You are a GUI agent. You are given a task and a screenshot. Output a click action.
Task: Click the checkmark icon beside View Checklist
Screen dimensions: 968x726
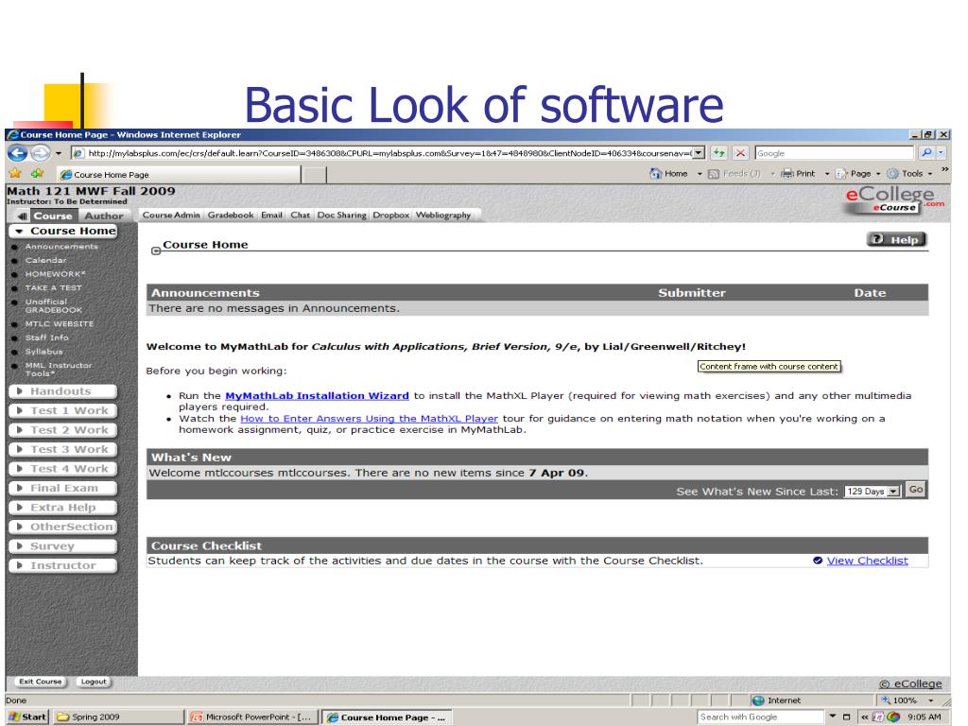tap(818, 561)
